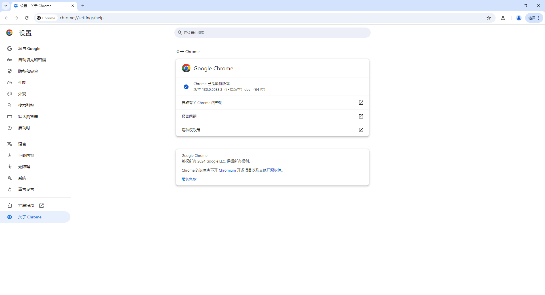Open 隐私权政策 row
The width and height of the screenshot is (545, 295).
(272, 130)
